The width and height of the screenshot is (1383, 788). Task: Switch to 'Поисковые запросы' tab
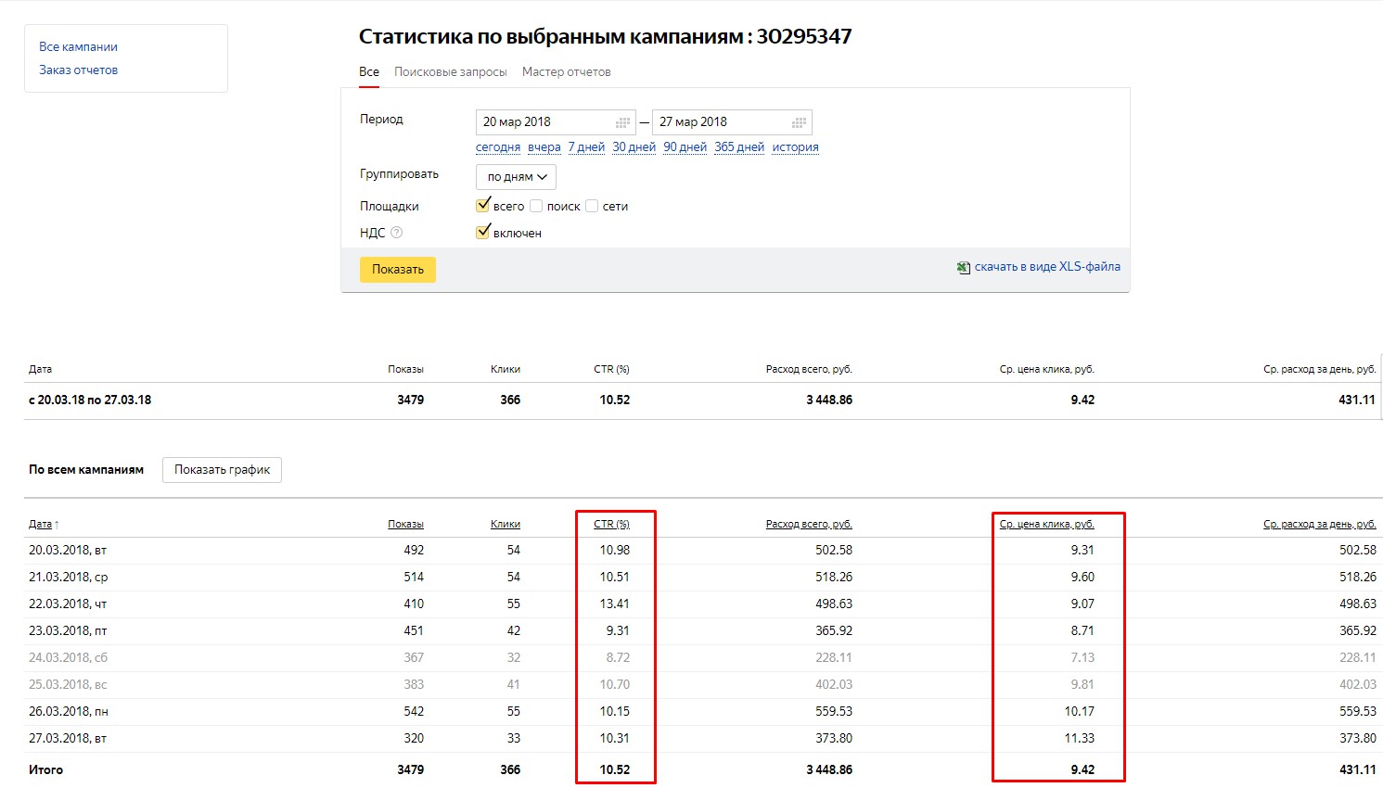pos(451,72)
